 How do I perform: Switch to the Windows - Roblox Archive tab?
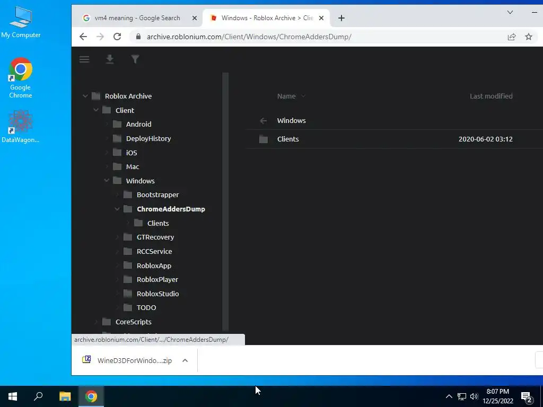266,18
